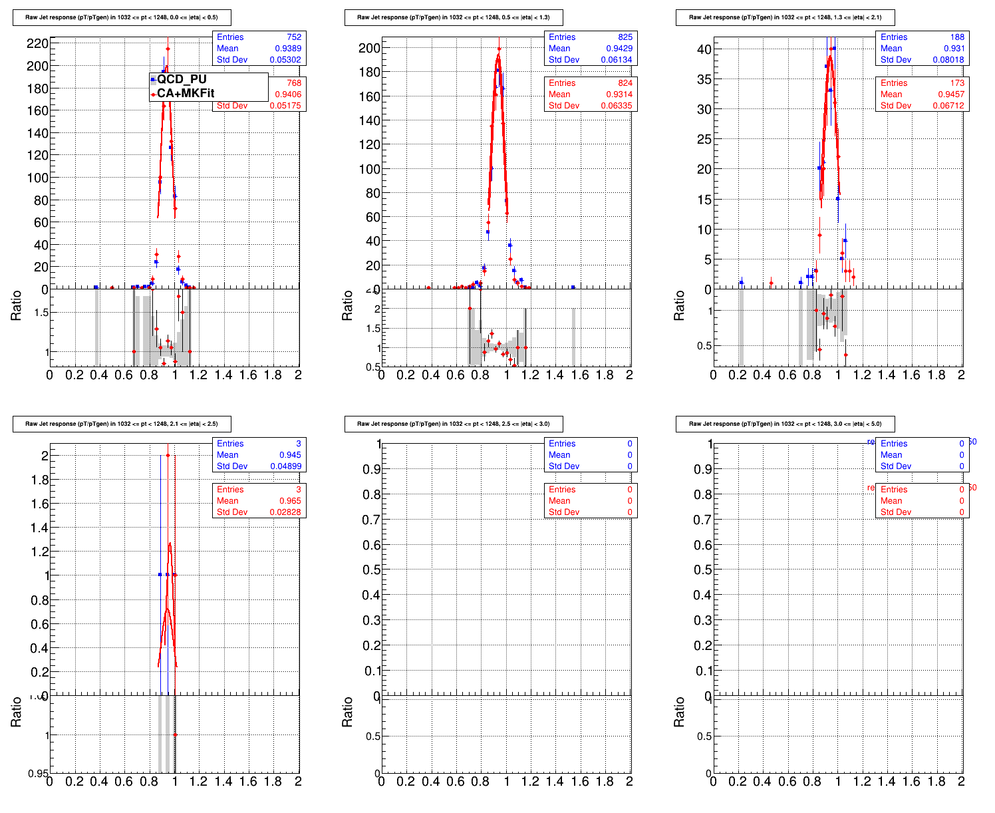Click the QCD_PU blue legend marker
The image size is (995, 813).
153,80
